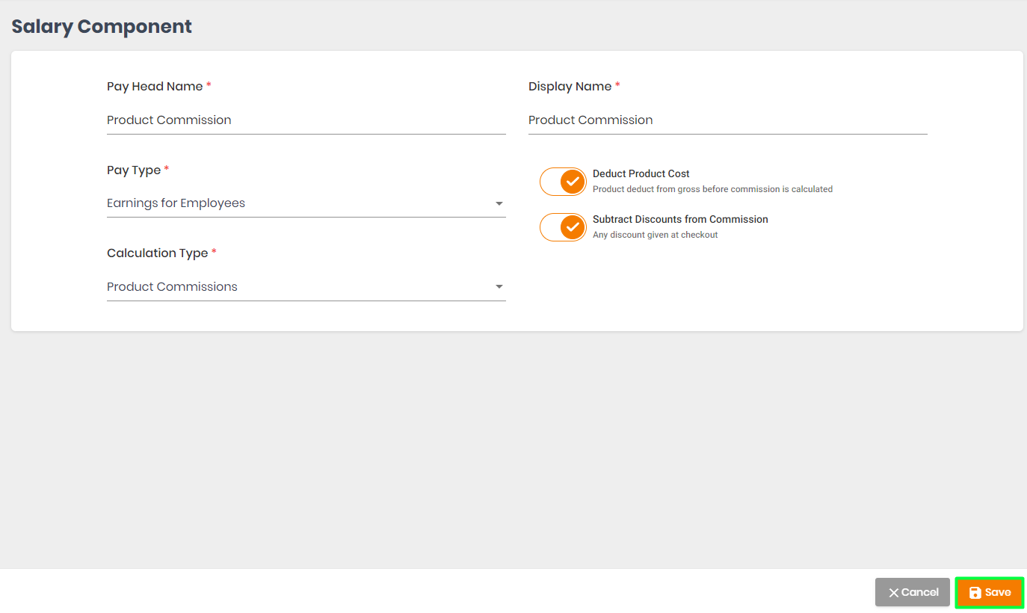Toggle the Deduct Product Cost switch
This screenshot has width=1027, height=613.
(564, 182)
